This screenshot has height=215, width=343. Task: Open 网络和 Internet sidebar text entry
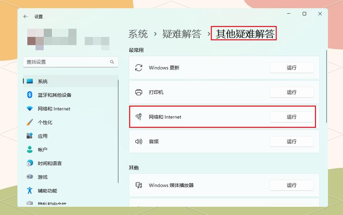54,109
